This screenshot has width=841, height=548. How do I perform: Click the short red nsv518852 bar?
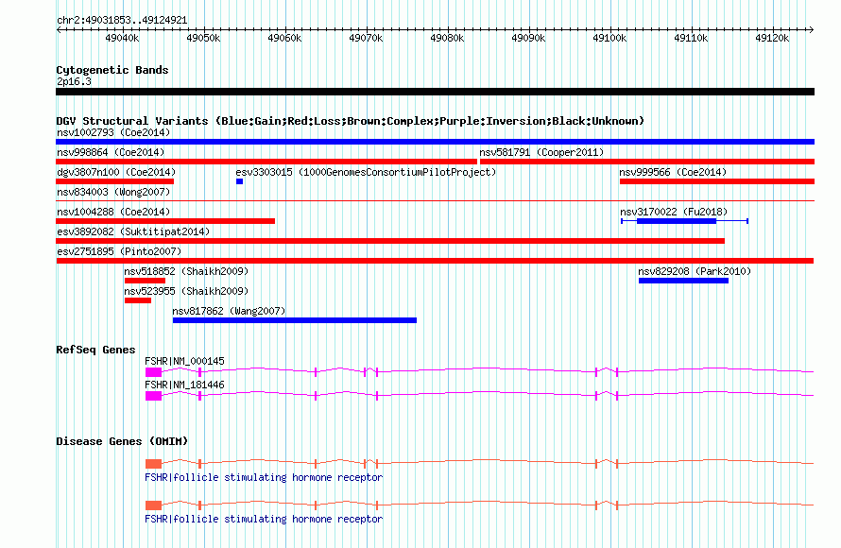click(145, 281)
